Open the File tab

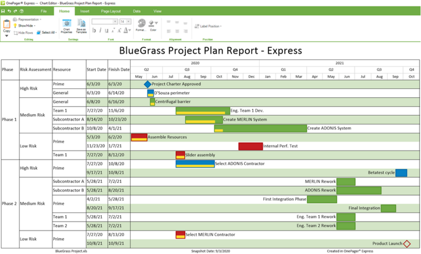(x=44, y=11)
